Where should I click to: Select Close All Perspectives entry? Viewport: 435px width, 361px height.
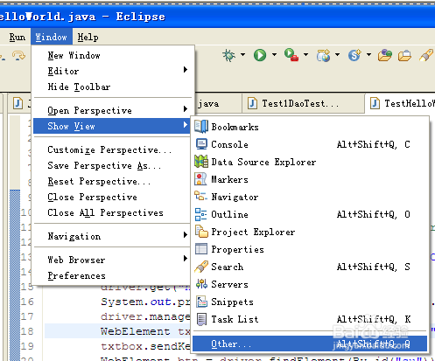click(x=105, y=212)
